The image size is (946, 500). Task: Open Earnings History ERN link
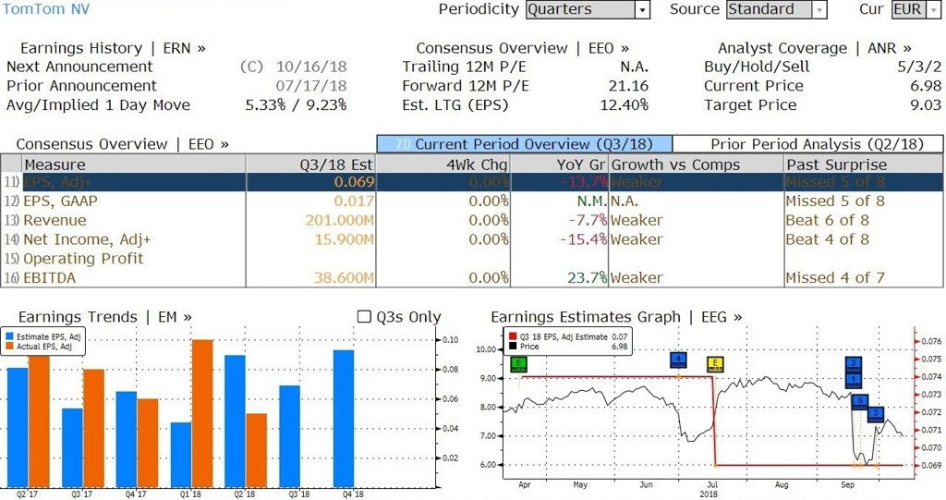coord(113,48)
